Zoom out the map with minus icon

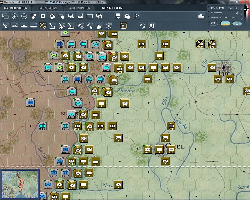click(x=24, y=16)
